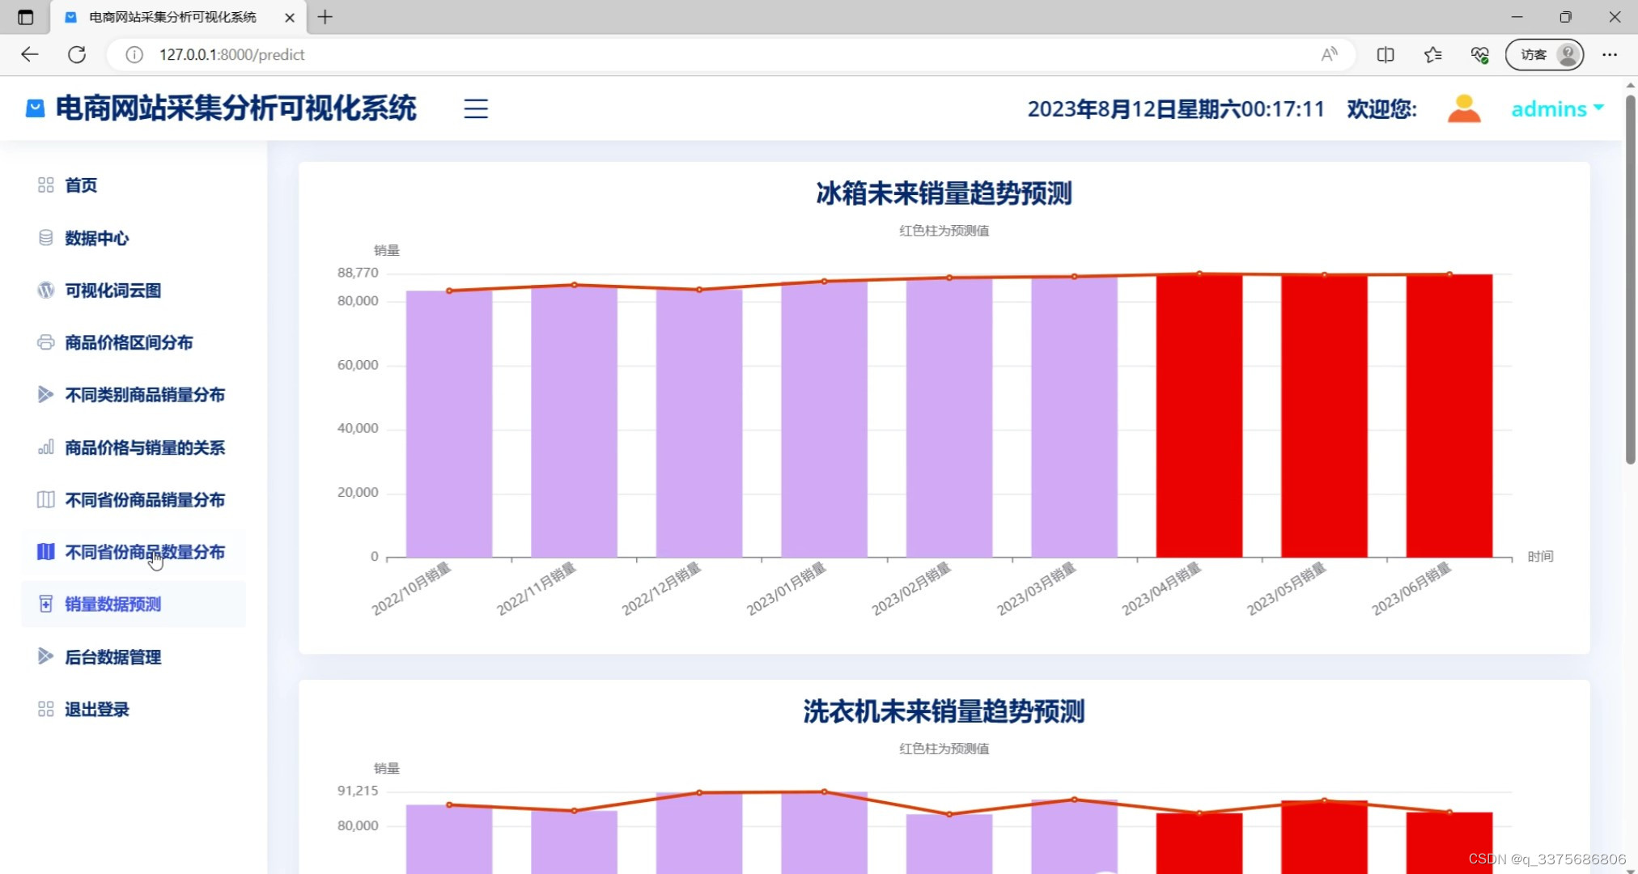The image size is (1638, 874).
Task: Click 退出登录 to log out
Action: pos(96,709)
